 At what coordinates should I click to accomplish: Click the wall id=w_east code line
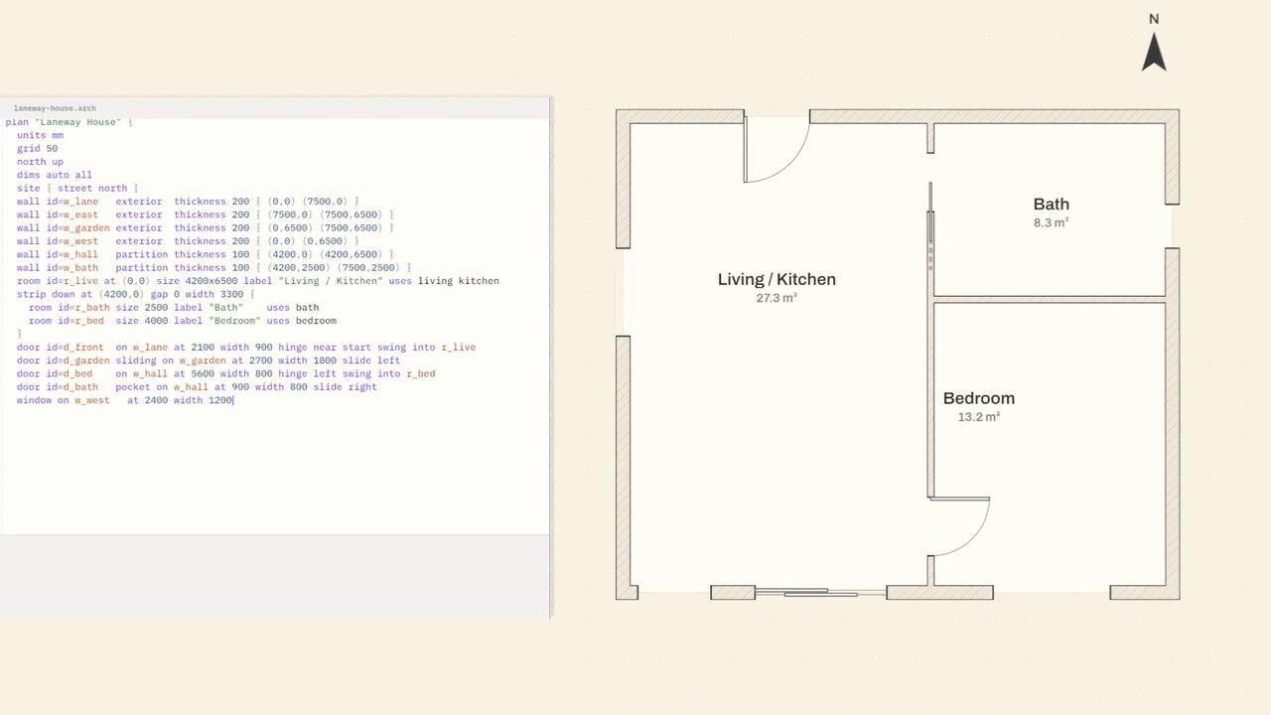click(x=206, y=214)
